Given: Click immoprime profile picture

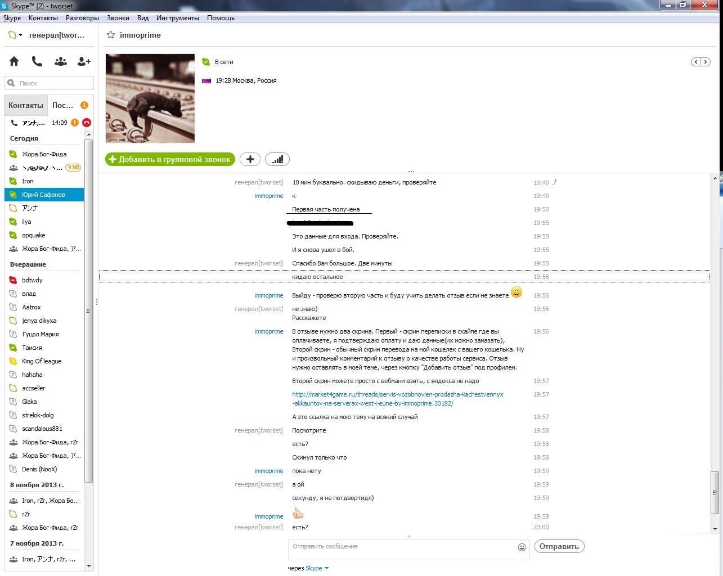Looking at the screenshot, I should (x=150, y=98).
